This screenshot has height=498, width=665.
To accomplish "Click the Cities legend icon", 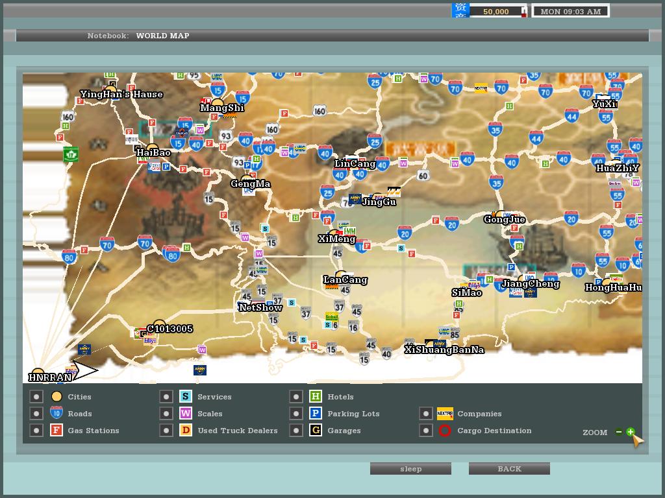I will click(x=56, y=397).
